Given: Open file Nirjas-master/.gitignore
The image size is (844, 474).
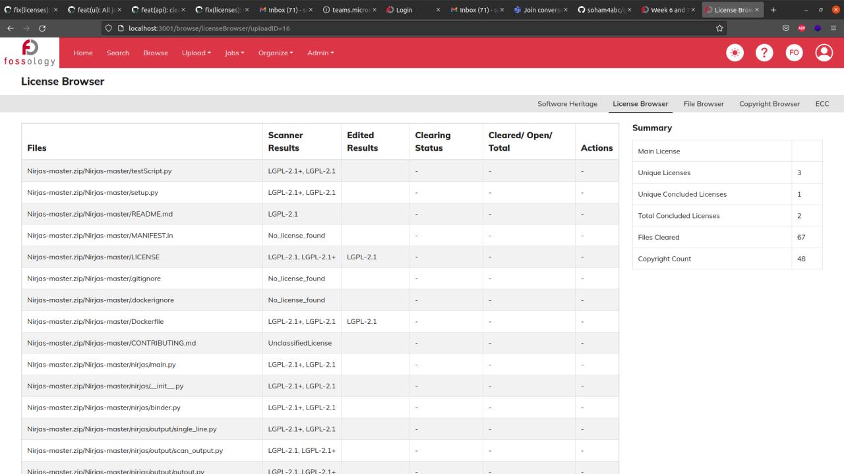Looking at the screenshot, I should [x=94, y=278].
